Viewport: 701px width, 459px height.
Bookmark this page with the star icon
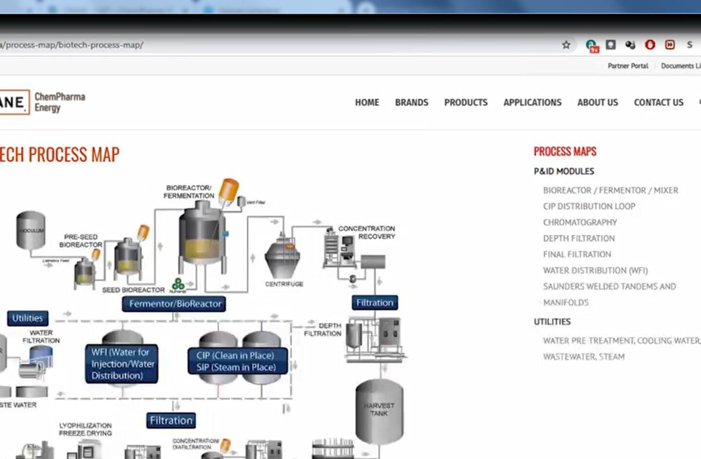click(x=566, y=45)
